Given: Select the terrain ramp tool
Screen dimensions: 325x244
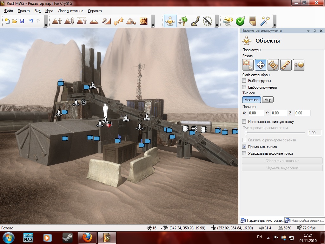Looking at the screenshot, I should pyautogui.click(x=106, y=21).
